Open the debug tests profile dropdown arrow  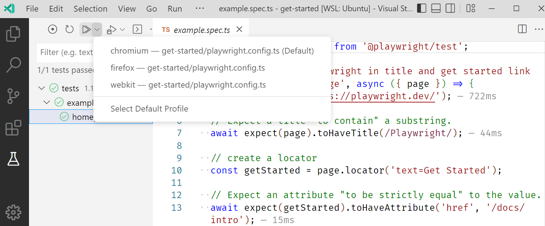point(122,29)
